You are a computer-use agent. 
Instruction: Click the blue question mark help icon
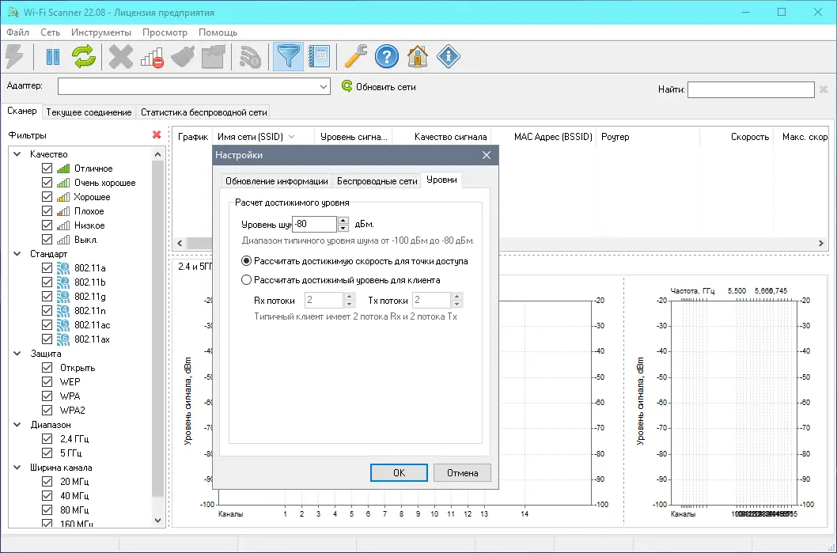click(387, 57)
